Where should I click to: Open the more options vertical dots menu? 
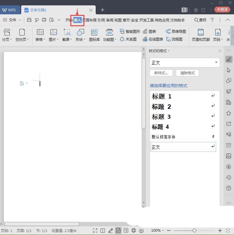point(220,20)
